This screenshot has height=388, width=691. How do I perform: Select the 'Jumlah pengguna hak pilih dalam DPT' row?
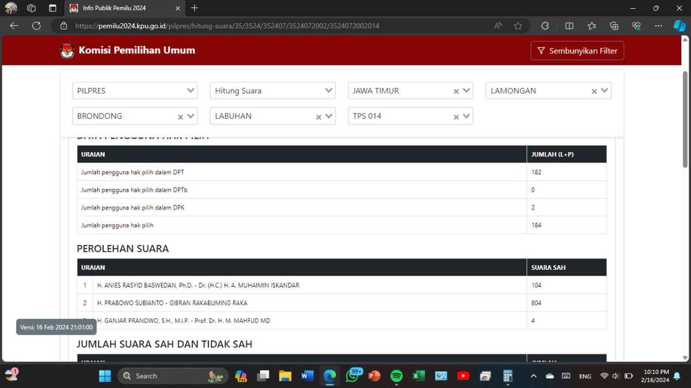click(341, 172)
